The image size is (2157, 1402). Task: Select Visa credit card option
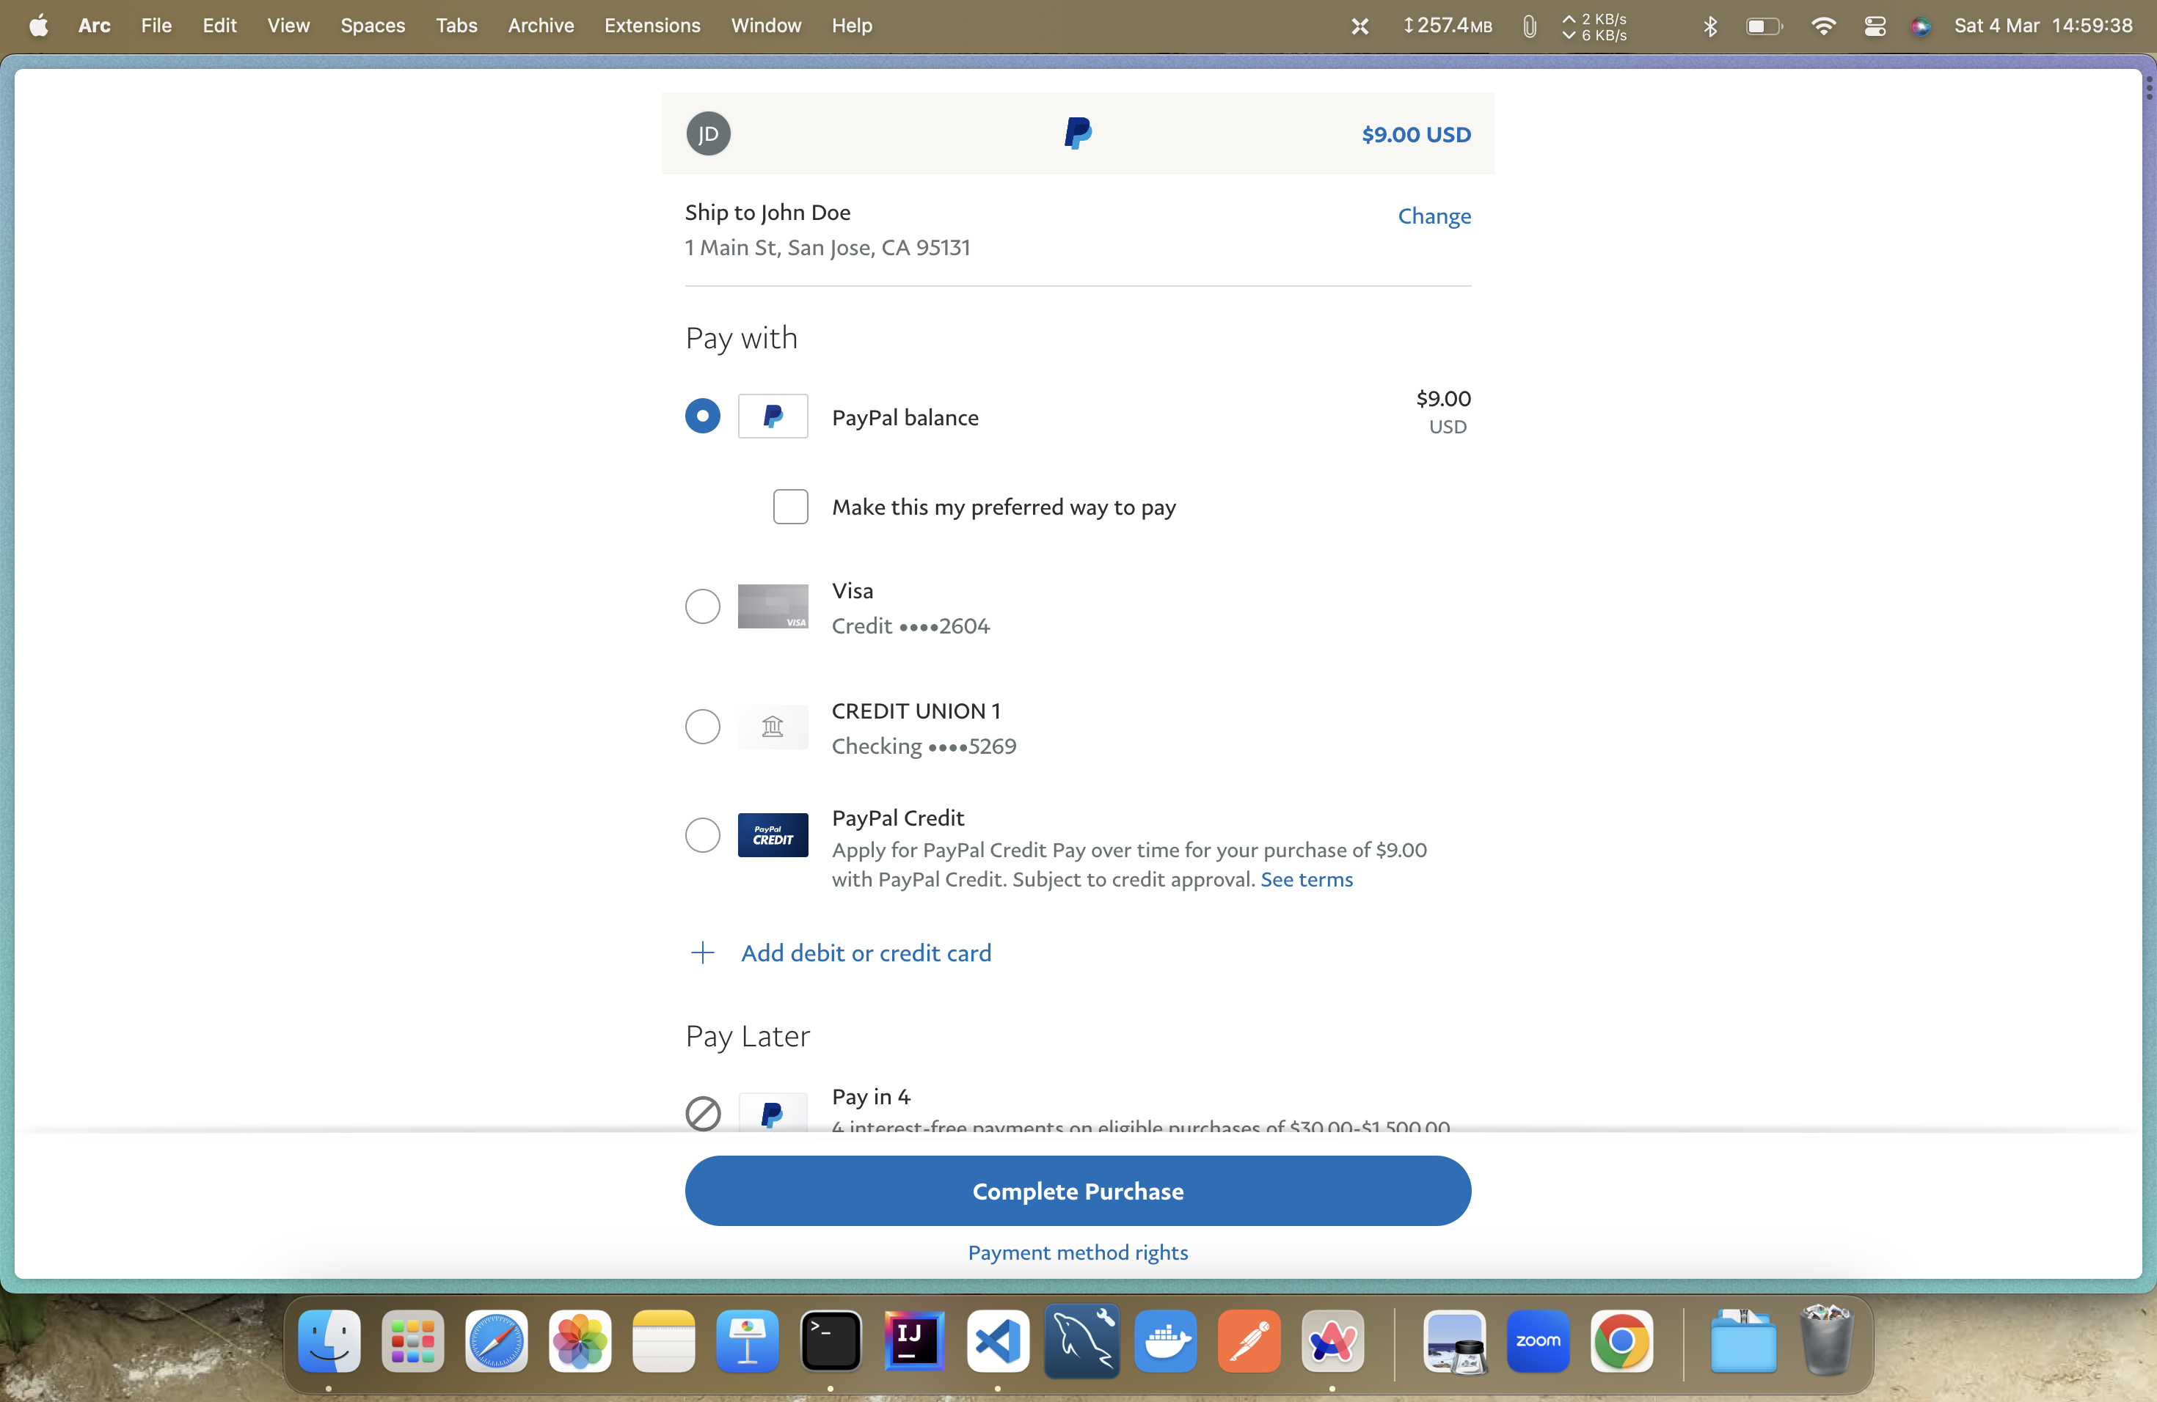point(704,606)
